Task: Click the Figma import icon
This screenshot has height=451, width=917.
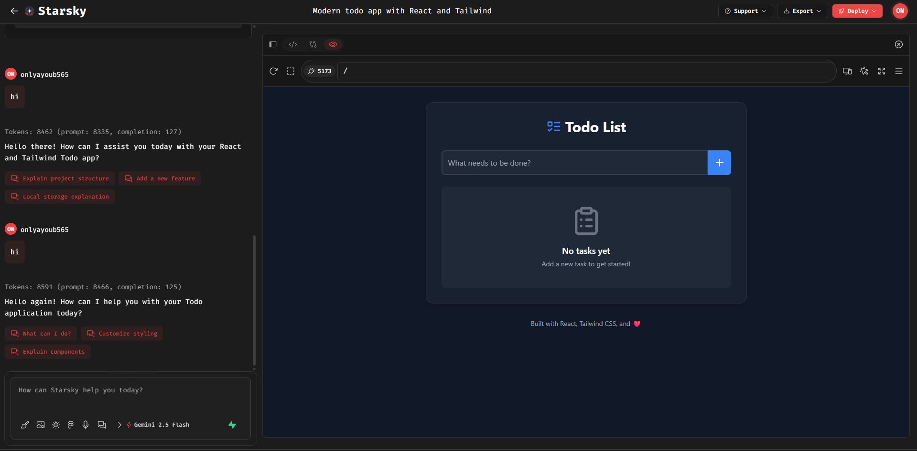Action: (x=71, y=425)
